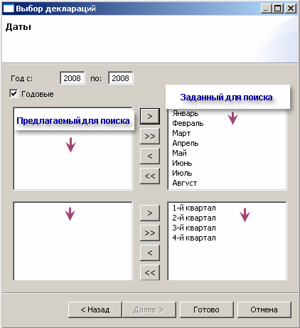Select 1-й квартал in quarters list
Screen dimensions: 300x328
coord(194,208)
